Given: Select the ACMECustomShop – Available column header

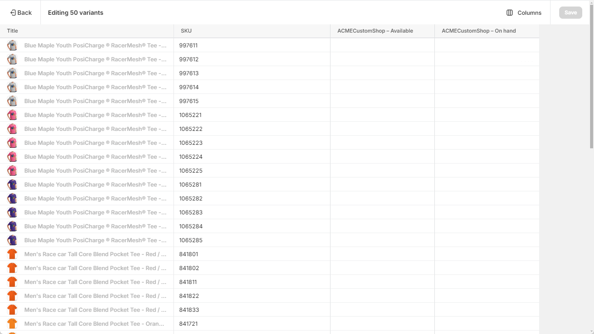Looking at the screenshot, I should click(x=375, y=30).
